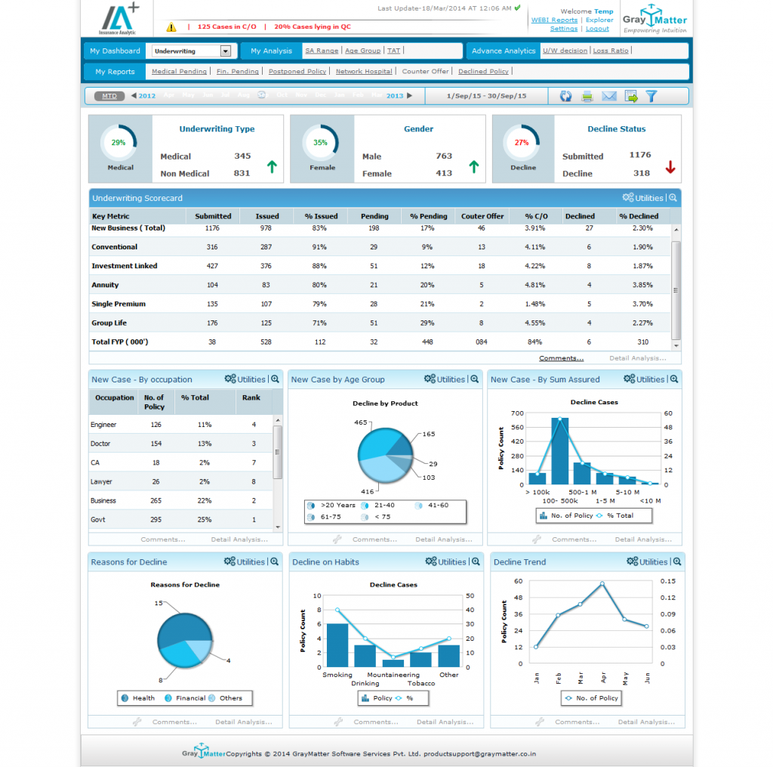773x767 pixels.
Task: Go to the next year with the arrow after 2013
Action: pyautogui.click(x=410, y=96)
